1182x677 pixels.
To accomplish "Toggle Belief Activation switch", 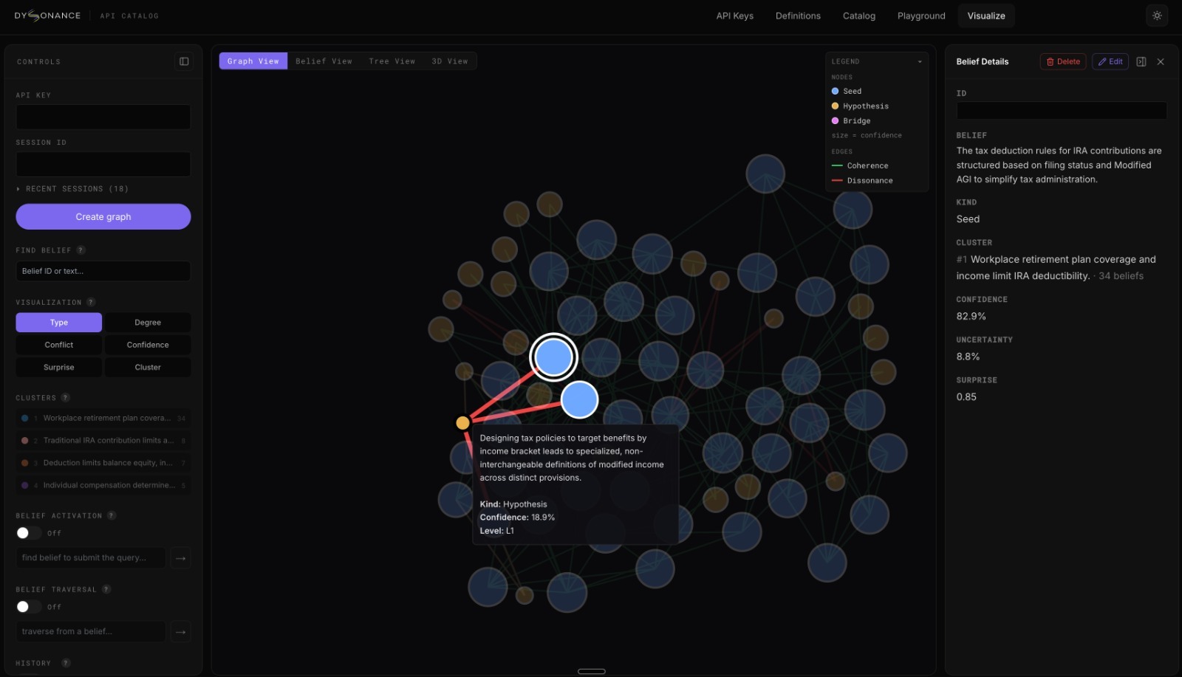I will point(28,533).
